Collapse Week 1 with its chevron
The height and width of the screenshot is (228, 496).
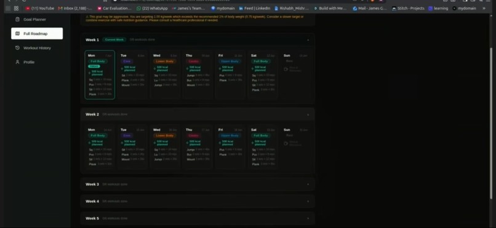(x=308, y=40)
